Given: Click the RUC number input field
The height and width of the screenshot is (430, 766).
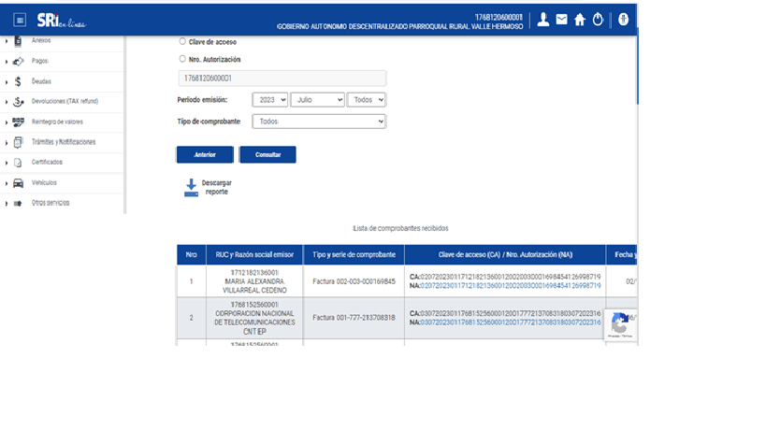Looking at the screenshot, I should point(281,79).
